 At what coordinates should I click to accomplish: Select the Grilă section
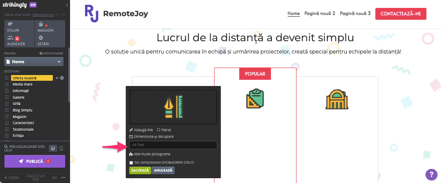[x=17, y=104]
